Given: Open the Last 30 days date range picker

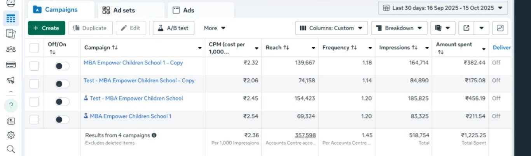Looking at the screenshot, I should 443,8.
